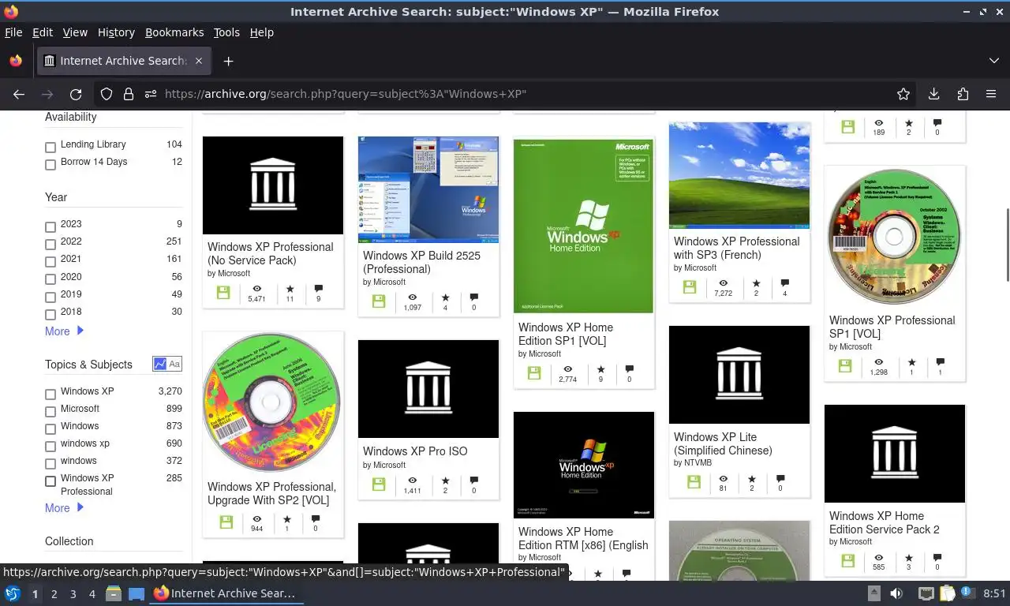Click the favorites star of Windows XP Lite (Simplified Chinese)
Viewport: 1010px width, 606px height.
pyautogui.click(x=751, y=478)
